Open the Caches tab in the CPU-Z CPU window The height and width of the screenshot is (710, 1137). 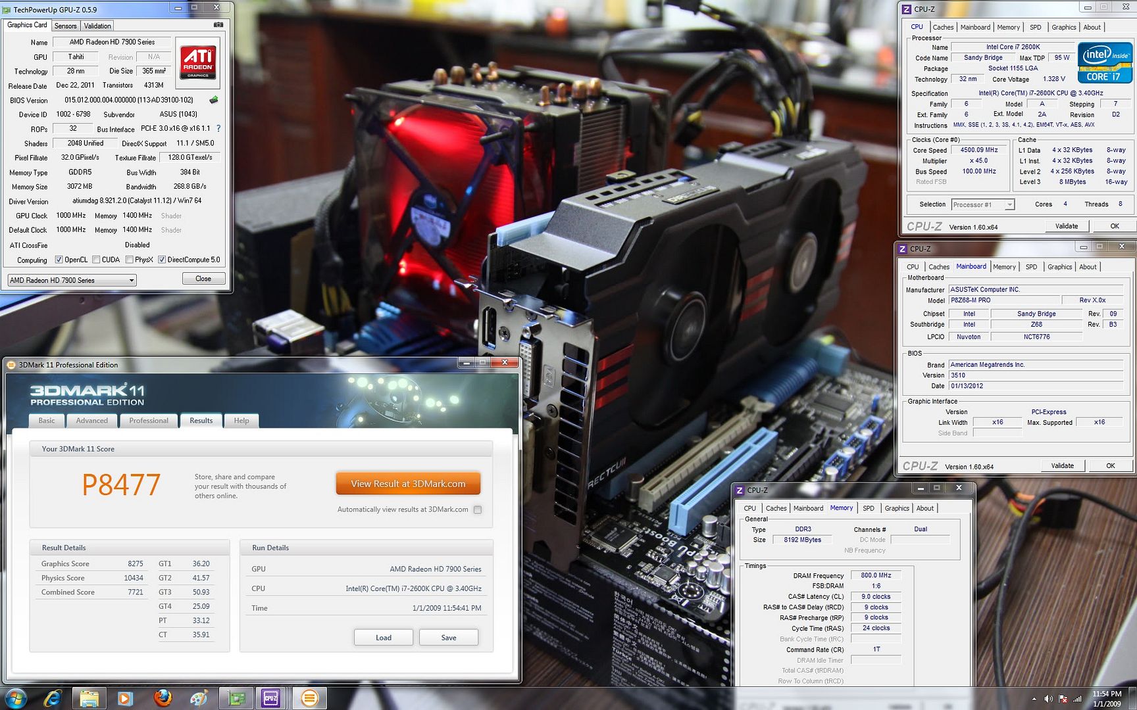pyautogui.click(x=943, y=27)
